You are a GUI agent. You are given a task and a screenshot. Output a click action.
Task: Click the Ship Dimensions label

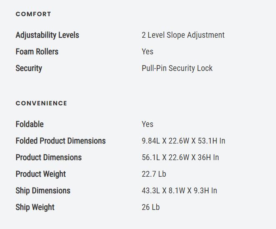(43, 191)
